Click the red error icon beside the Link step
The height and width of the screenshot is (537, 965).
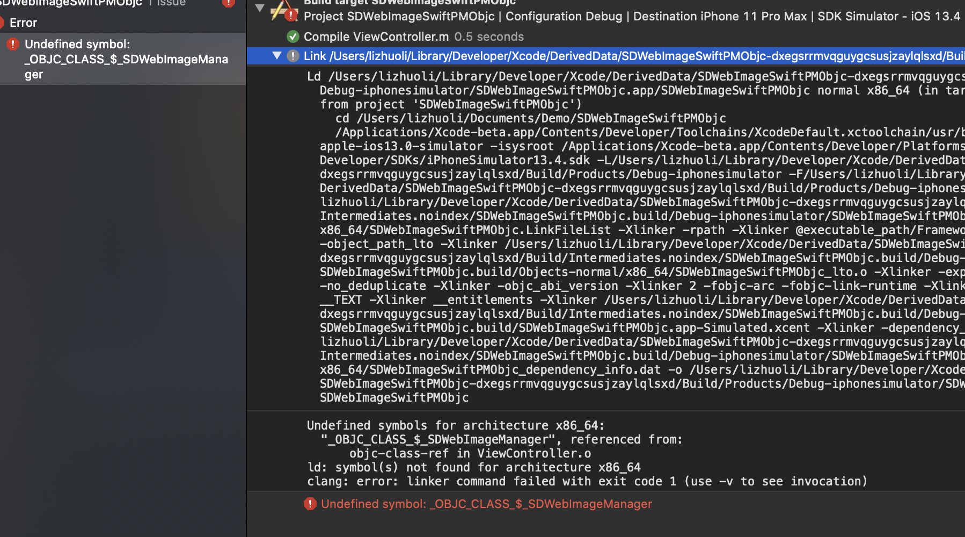coord(293,55)
